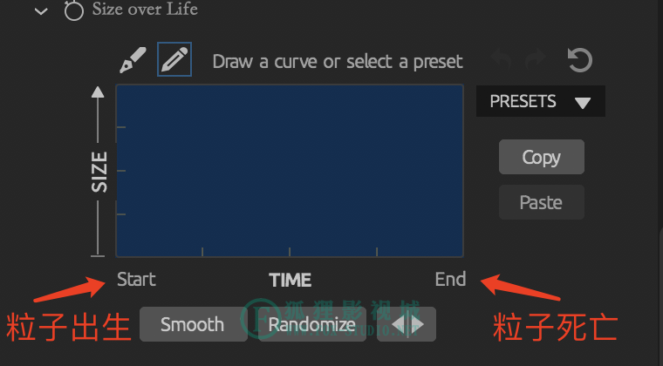Reset the curve with circular arrow icon
This screenshot has height=366, width=663.
pos(580,60)
